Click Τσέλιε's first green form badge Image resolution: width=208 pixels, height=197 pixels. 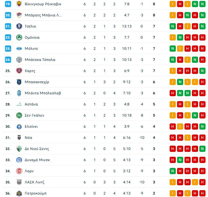pos(172,26)
